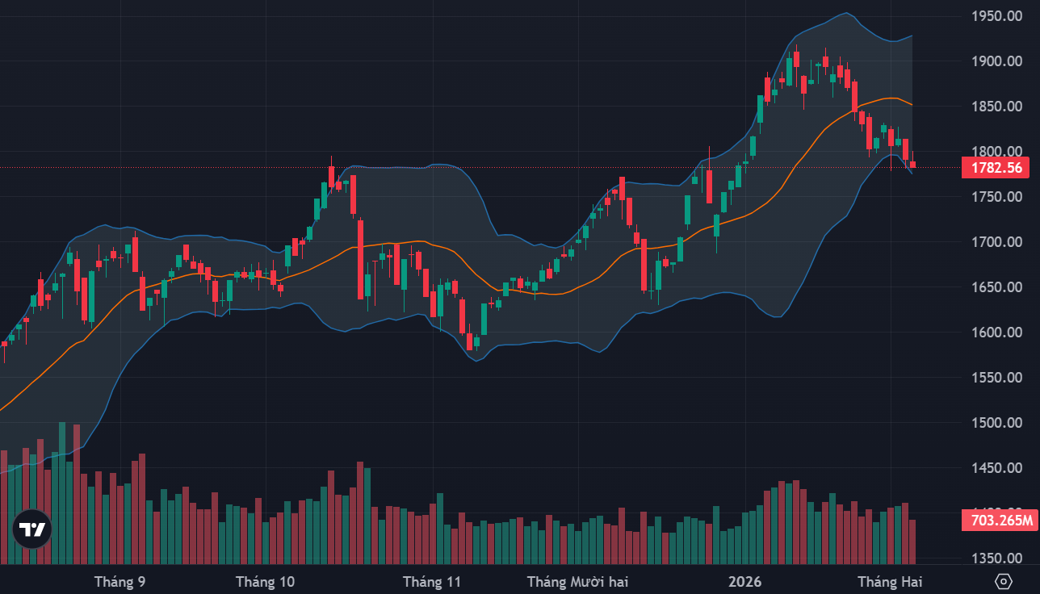The image size is (1040, 594).
Task: Select the last red candle at chart's right edge
Action: [913, 165]
